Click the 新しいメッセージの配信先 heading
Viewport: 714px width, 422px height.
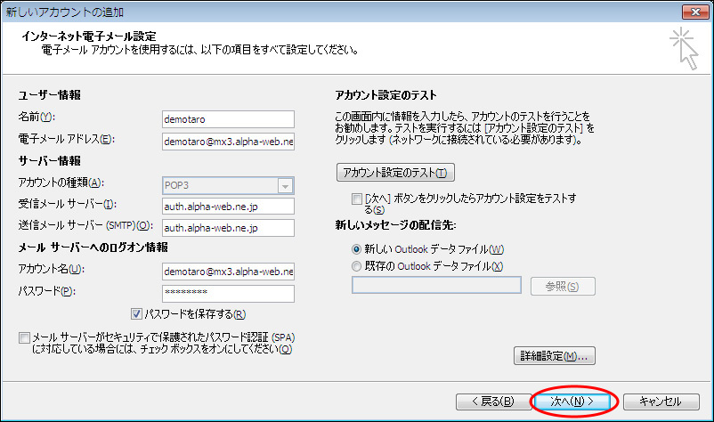(x=395, y=225)
